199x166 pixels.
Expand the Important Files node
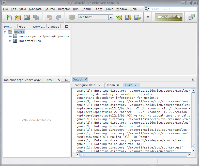(10, 41)
